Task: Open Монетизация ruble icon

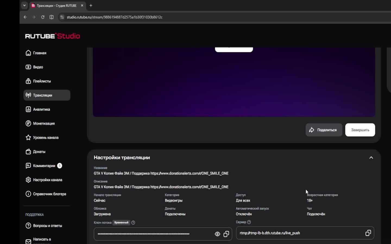Action: 28,123
